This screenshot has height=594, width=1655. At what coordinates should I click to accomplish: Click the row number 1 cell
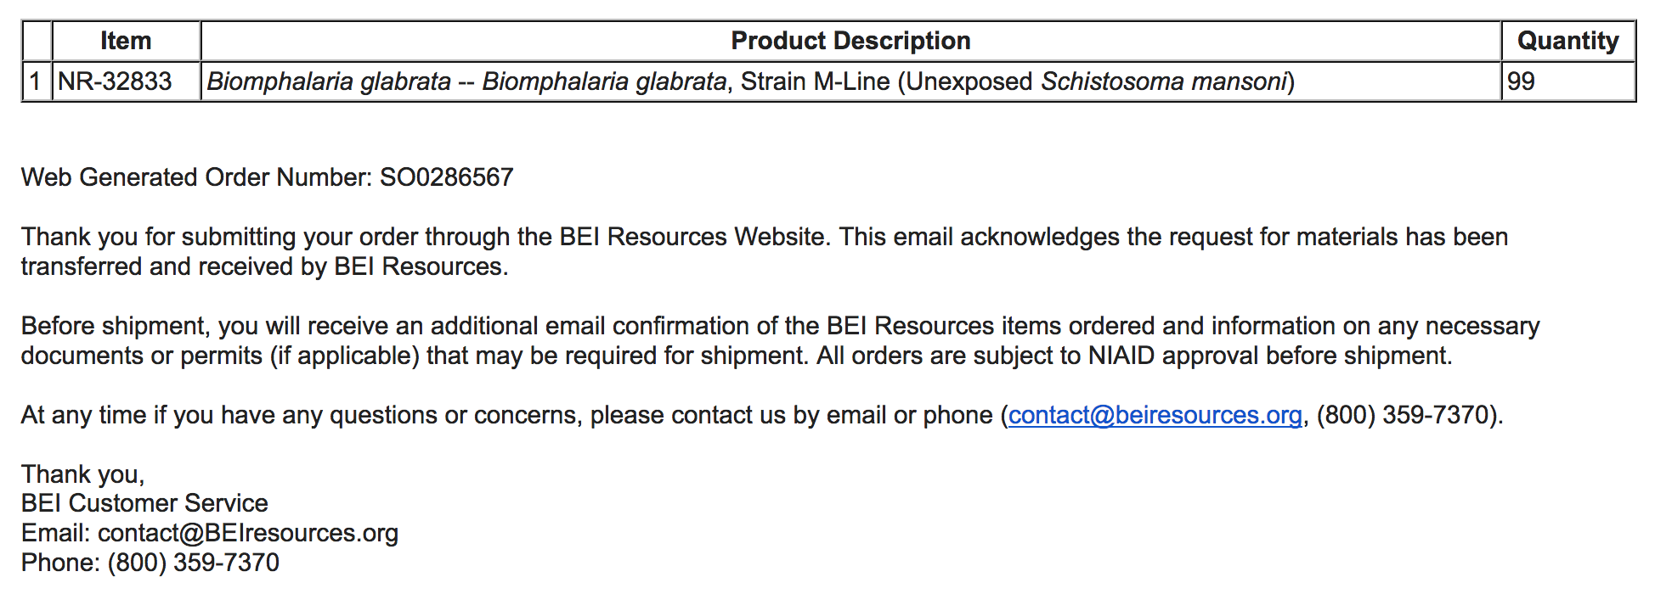click(x=37, y=81)
